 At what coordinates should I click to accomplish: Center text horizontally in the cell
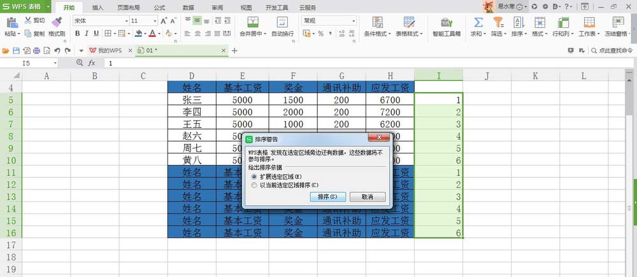pyautogui.click(x=197, y=34)
